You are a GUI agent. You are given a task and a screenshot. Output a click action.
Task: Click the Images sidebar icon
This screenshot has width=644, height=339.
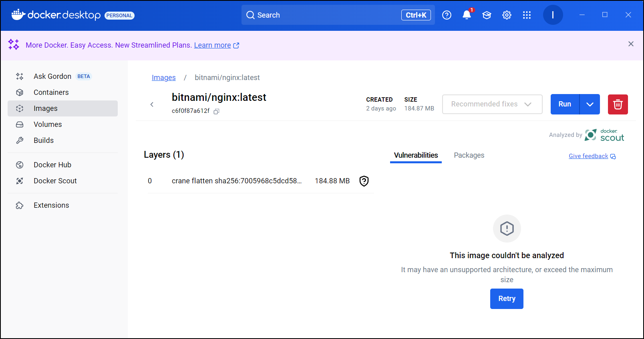click(x=20, y=108)
